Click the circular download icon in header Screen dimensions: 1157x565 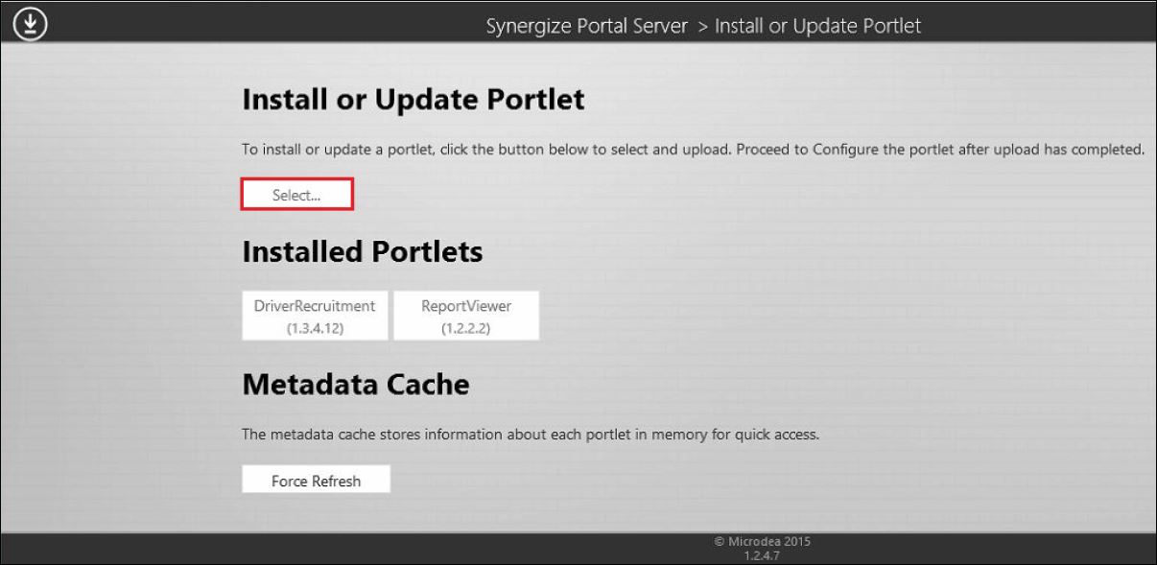[x=31, y=24]
